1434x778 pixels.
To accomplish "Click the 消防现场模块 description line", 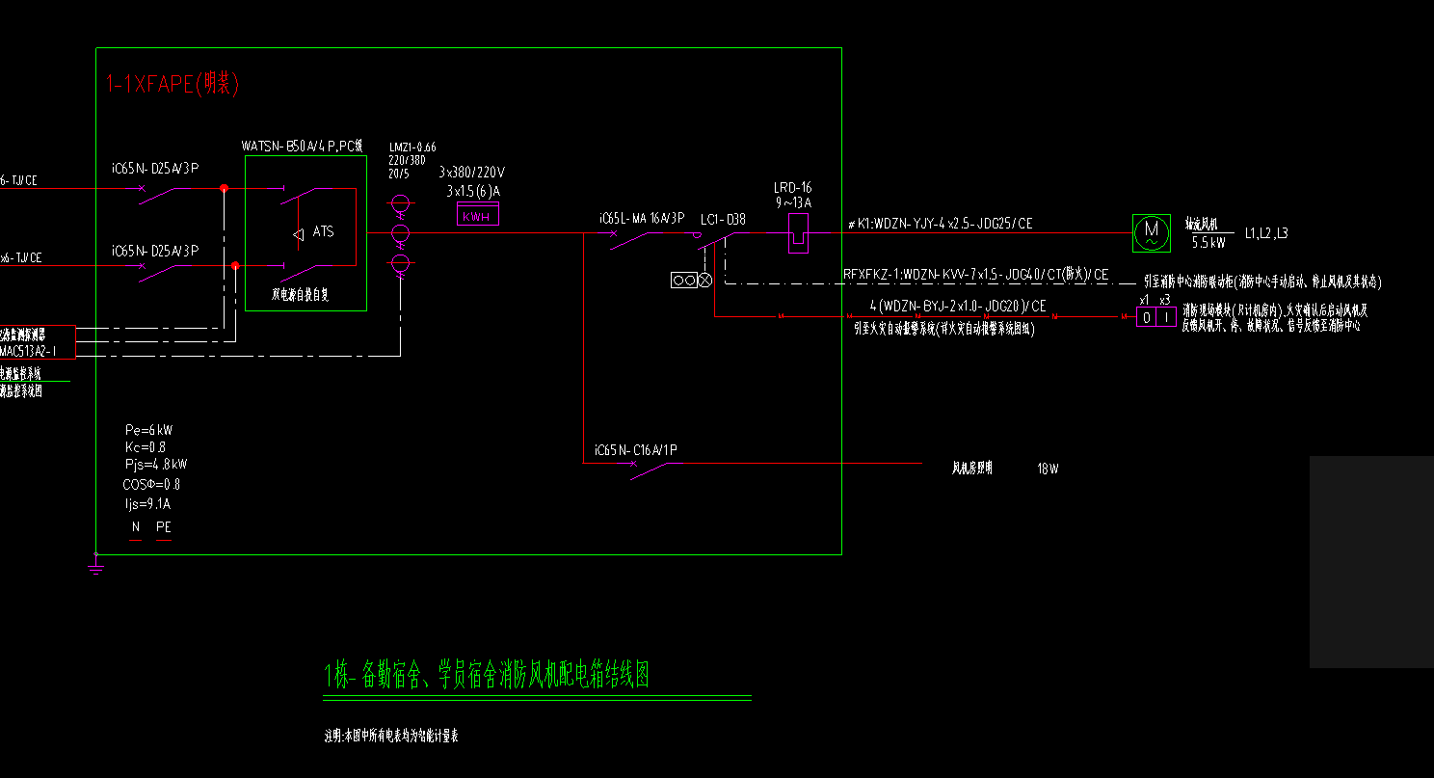I will point(1275,310).
